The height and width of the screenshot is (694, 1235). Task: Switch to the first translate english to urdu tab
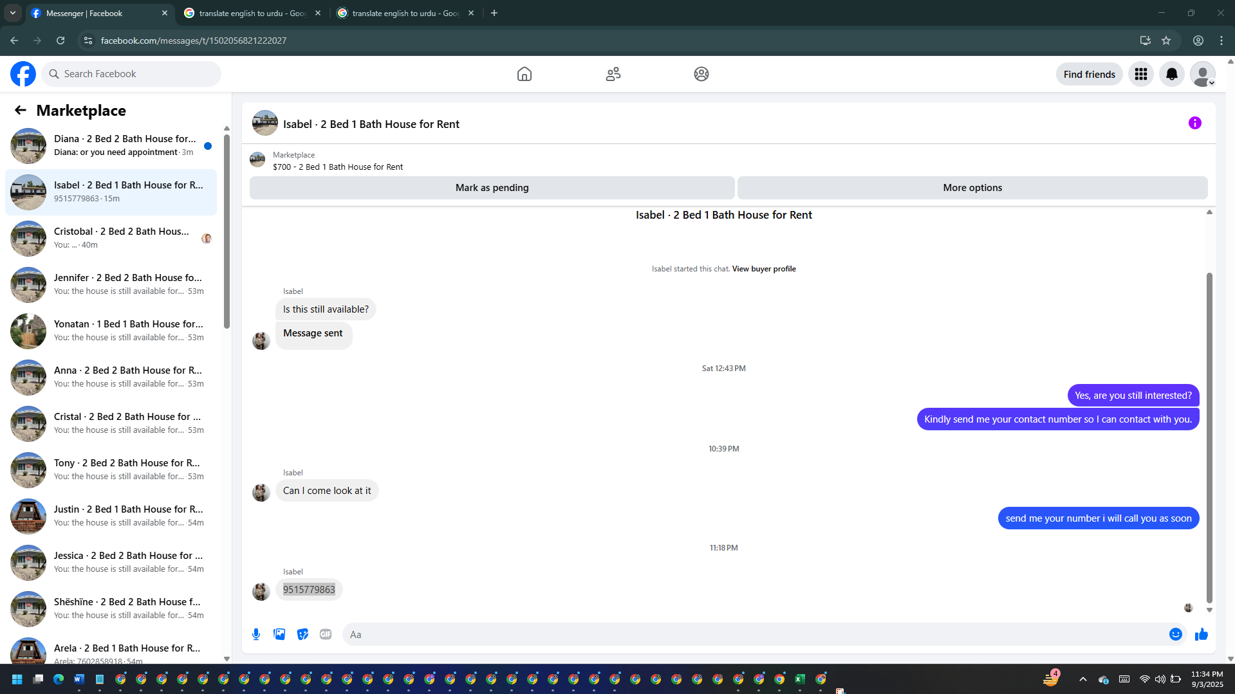(252, 13)
